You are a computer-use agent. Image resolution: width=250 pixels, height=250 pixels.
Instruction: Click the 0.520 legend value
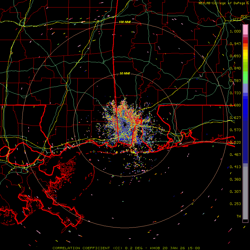coord(235,142)
